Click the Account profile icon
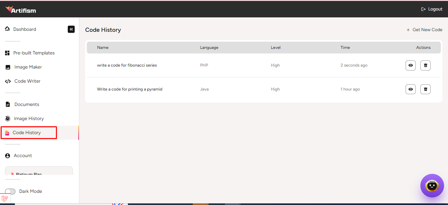The height and width of the screenshot is (205, 448). tap(8, 156)
